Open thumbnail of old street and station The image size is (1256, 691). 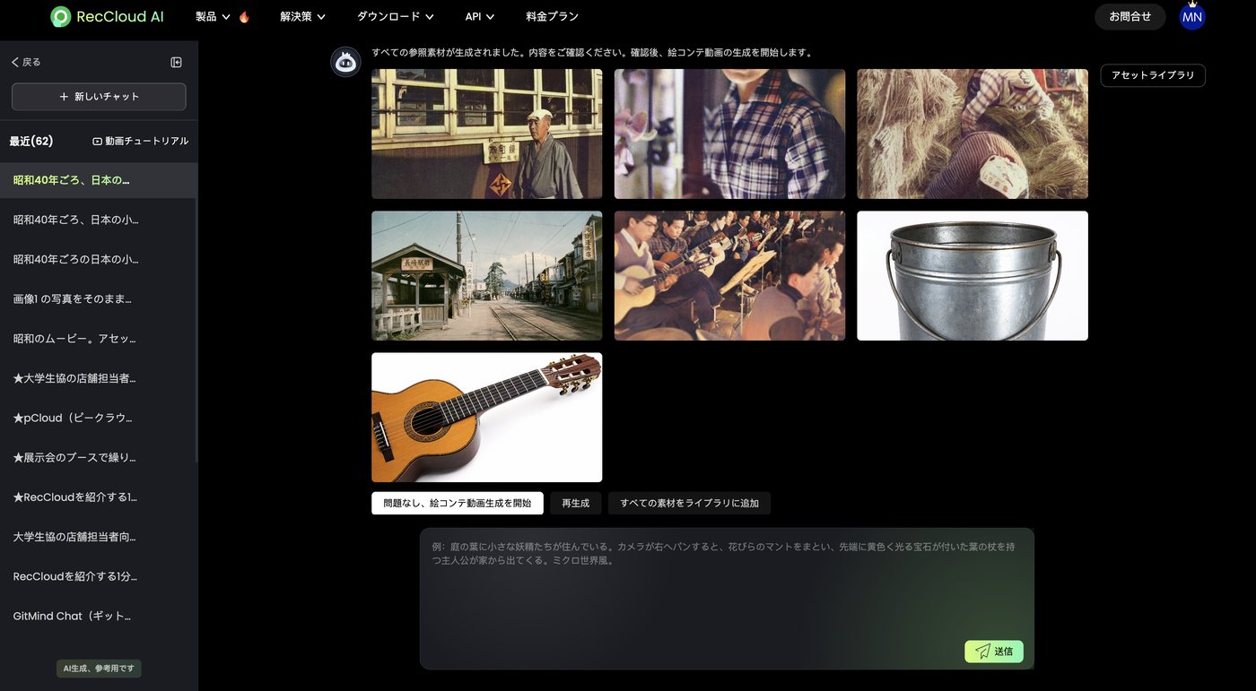click(487, 276)
